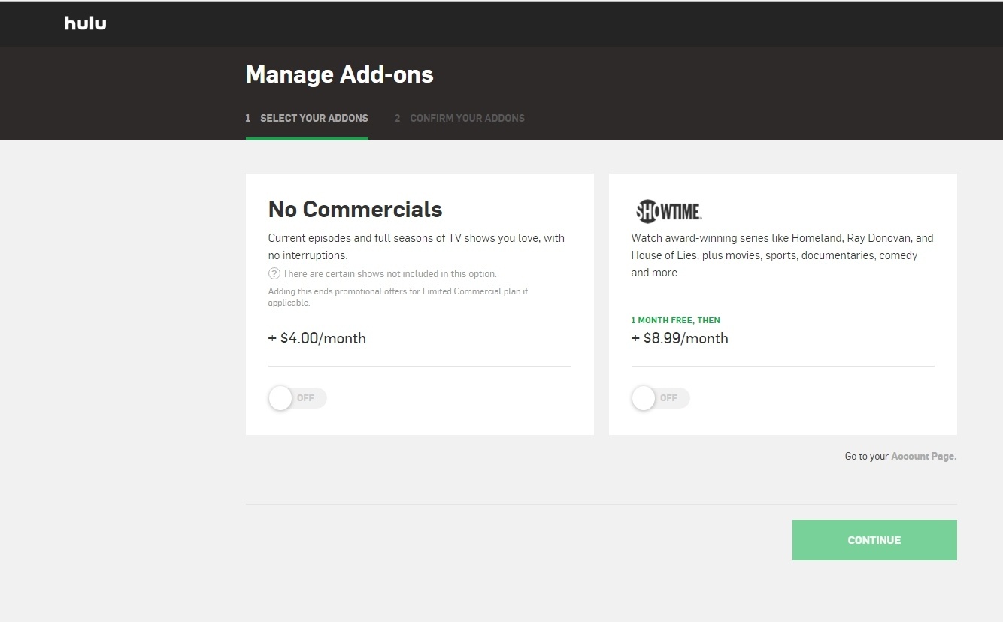Enable the No Commercials add-on toggle
Viewport: 1003px width, 622px height.
pyautogui.click(x=297, y=398)
